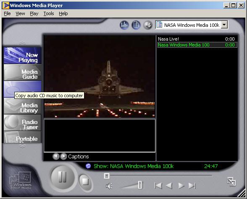
Task: Open the Radio Tuner tab
Action: [23, 123]
